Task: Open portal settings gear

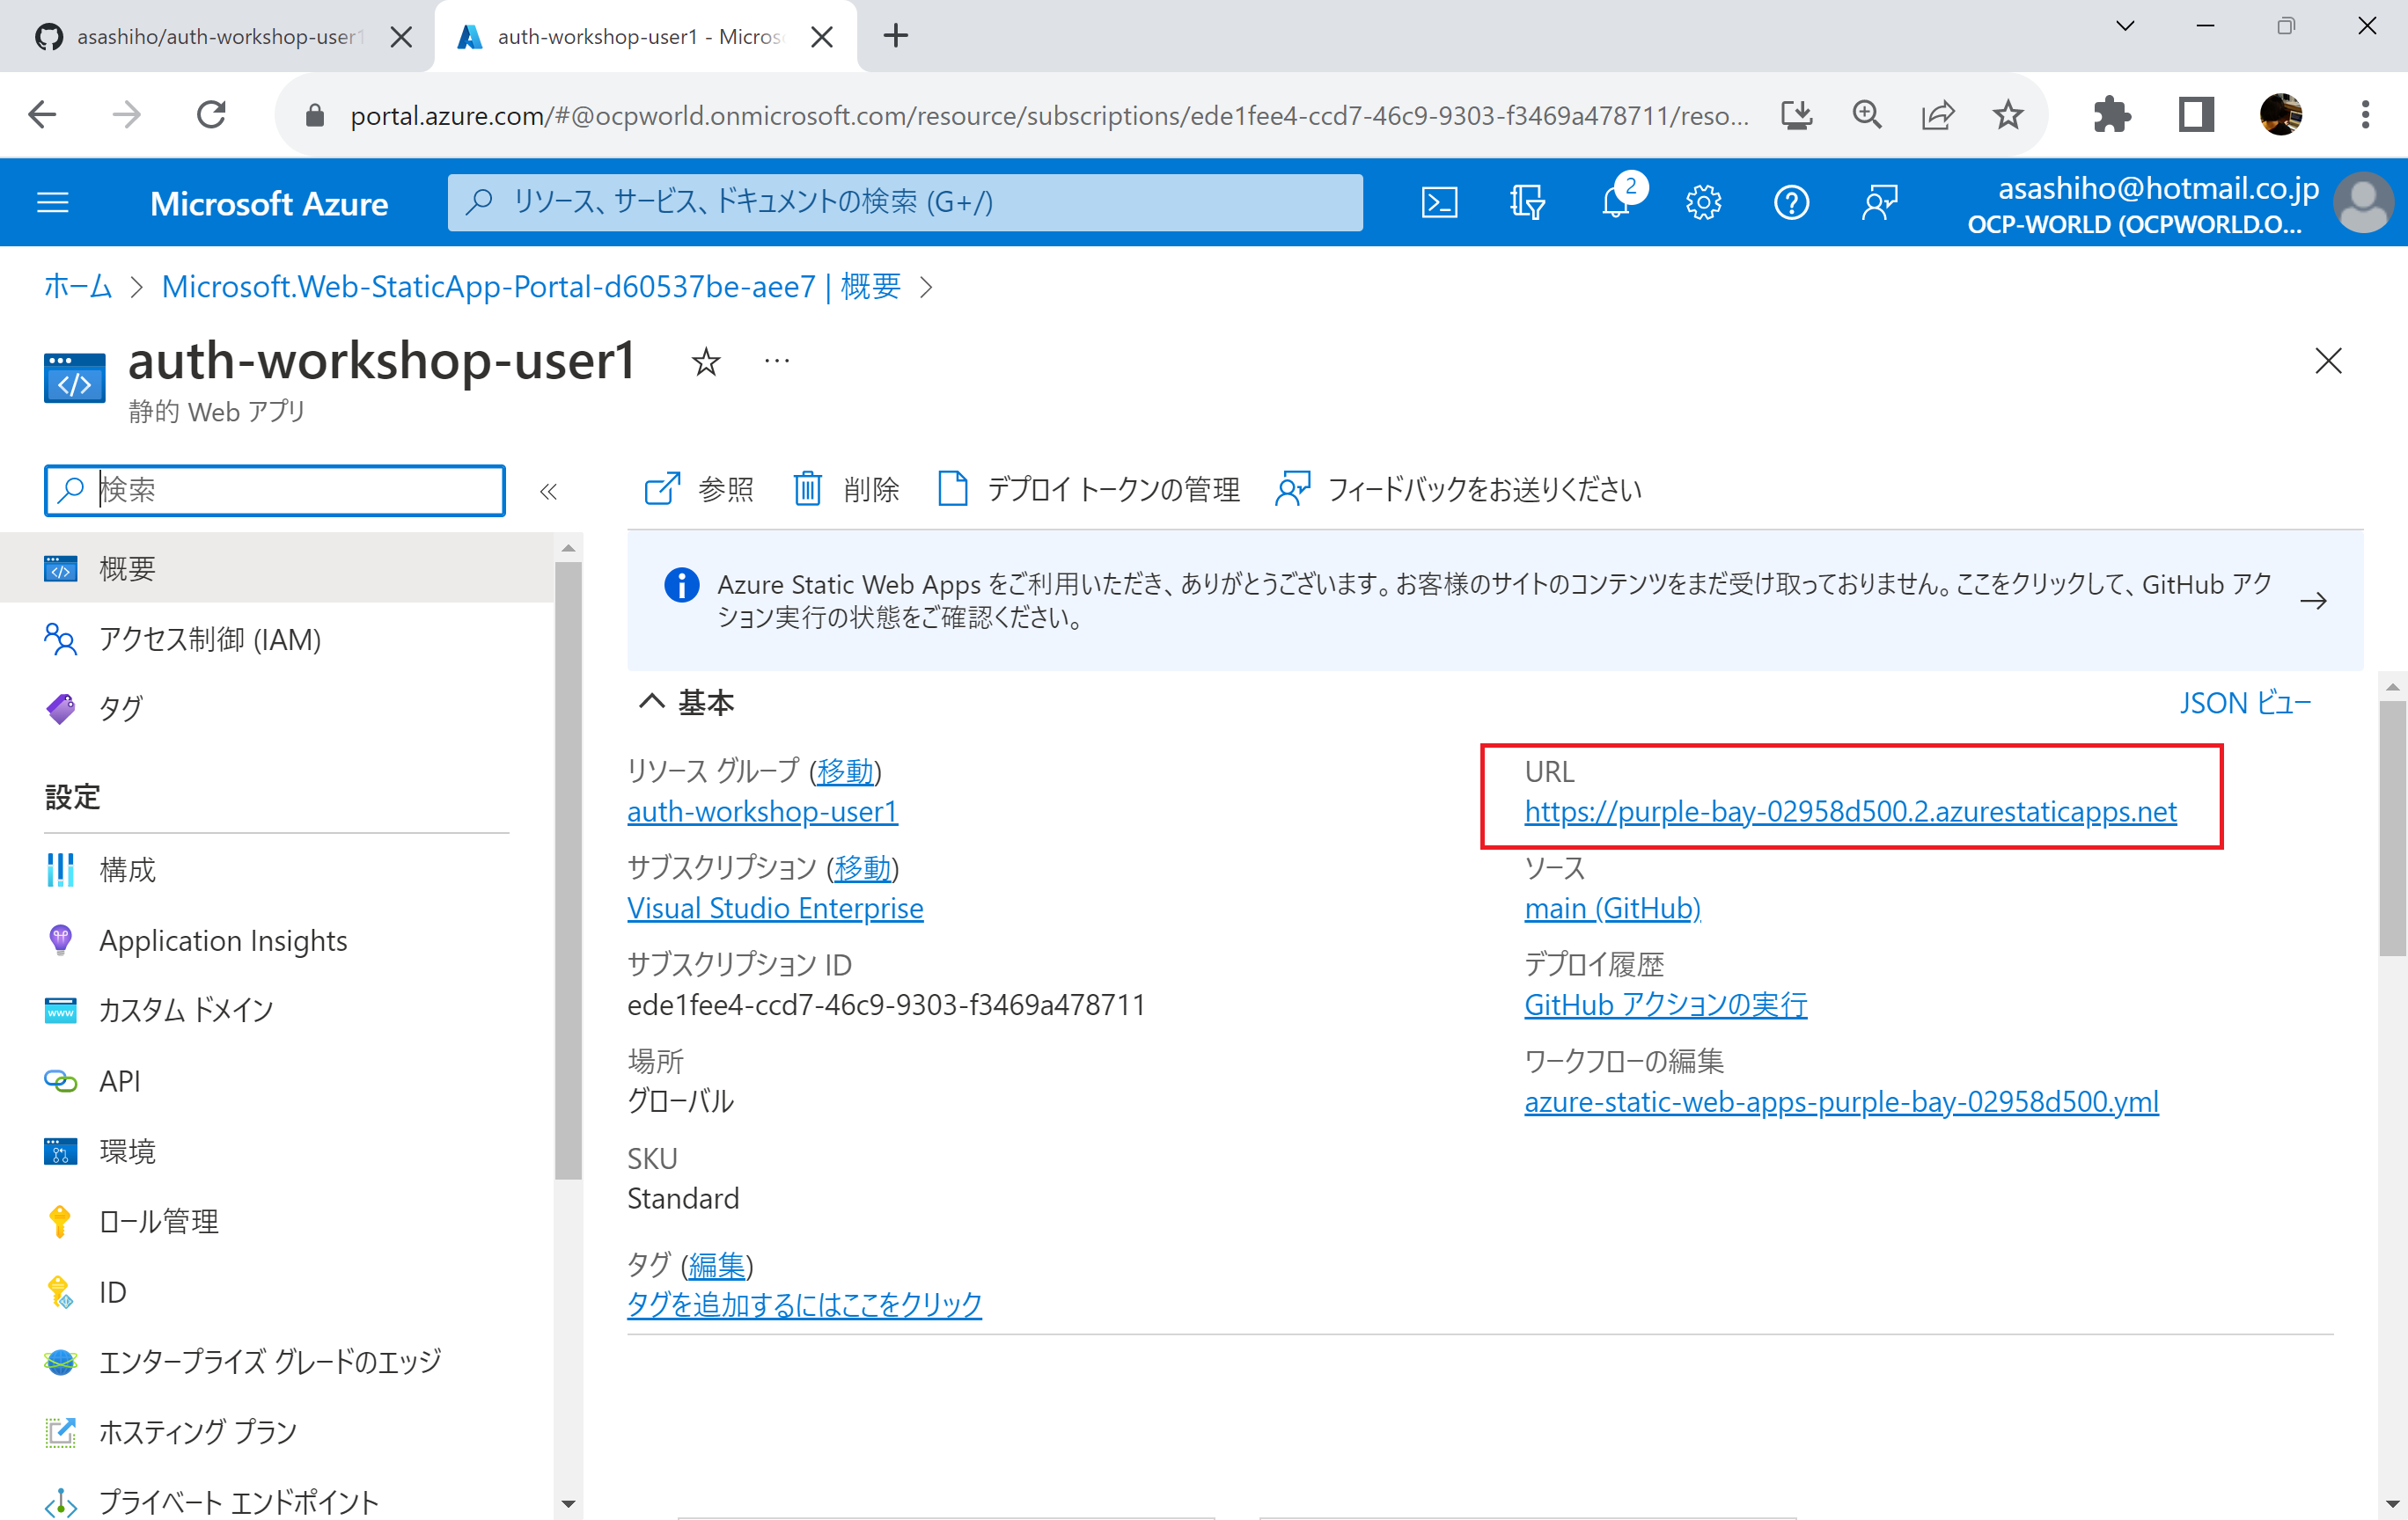Action: tap(1703, 201)
